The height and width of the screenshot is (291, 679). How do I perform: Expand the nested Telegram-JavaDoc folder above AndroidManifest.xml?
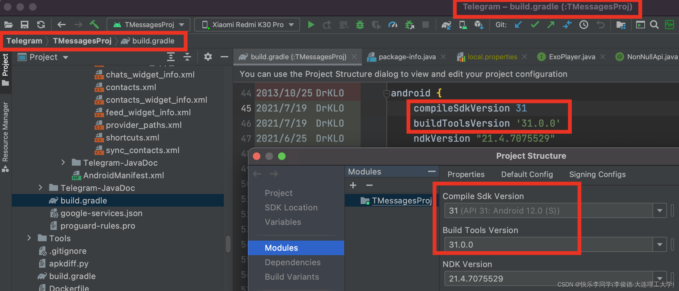63,163
